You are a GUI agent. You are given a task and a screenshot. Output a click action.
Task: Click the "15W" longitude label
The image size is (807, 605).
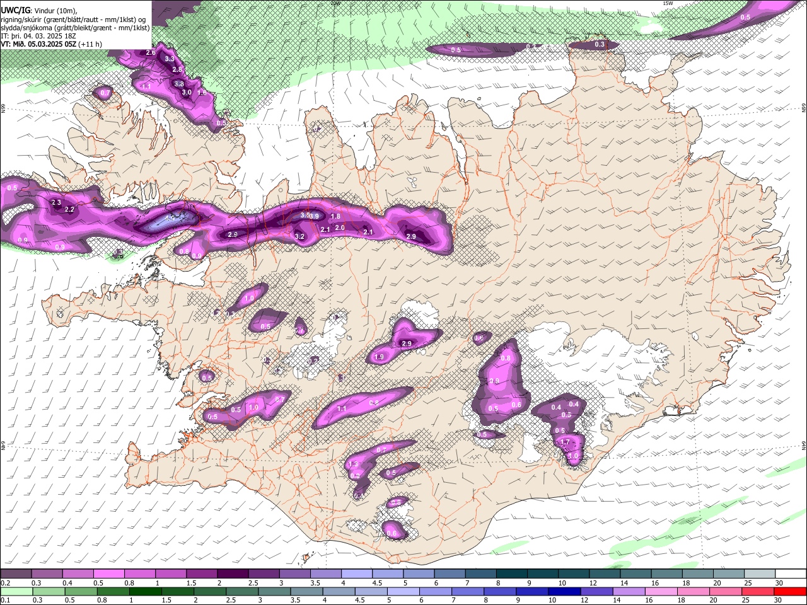coord(668,3)
